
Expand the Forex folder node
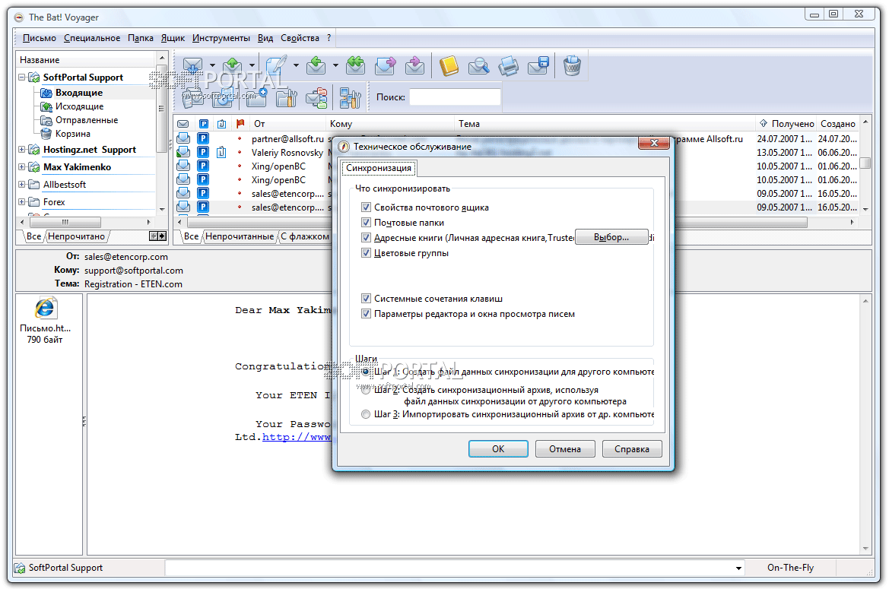pos(22,202)
